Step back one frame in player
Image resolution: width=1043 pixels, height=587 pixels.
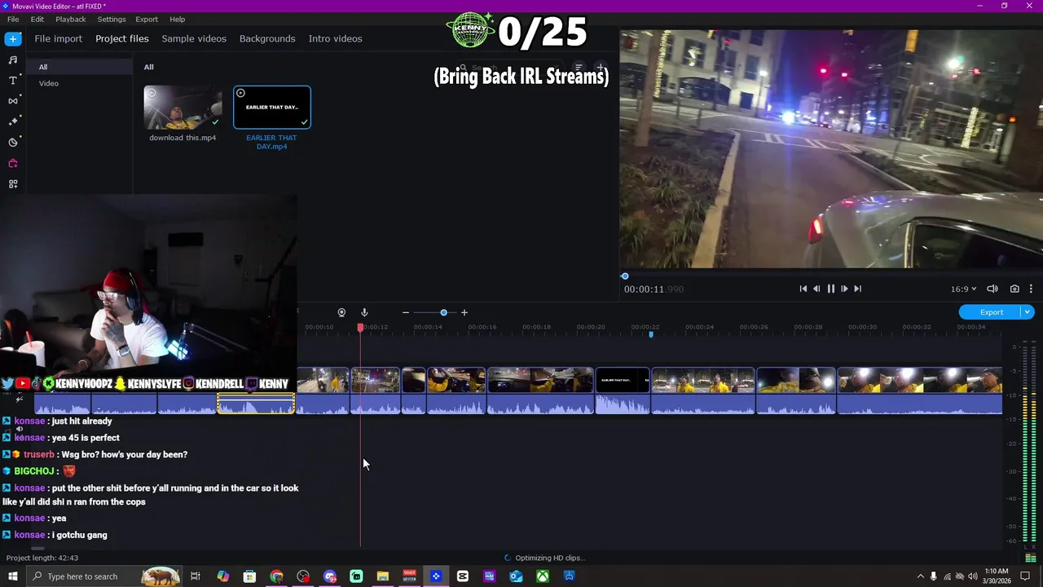point(816,289)
